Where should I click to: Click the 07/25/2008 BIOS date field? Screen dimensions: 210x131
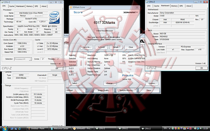click(182, 40)
